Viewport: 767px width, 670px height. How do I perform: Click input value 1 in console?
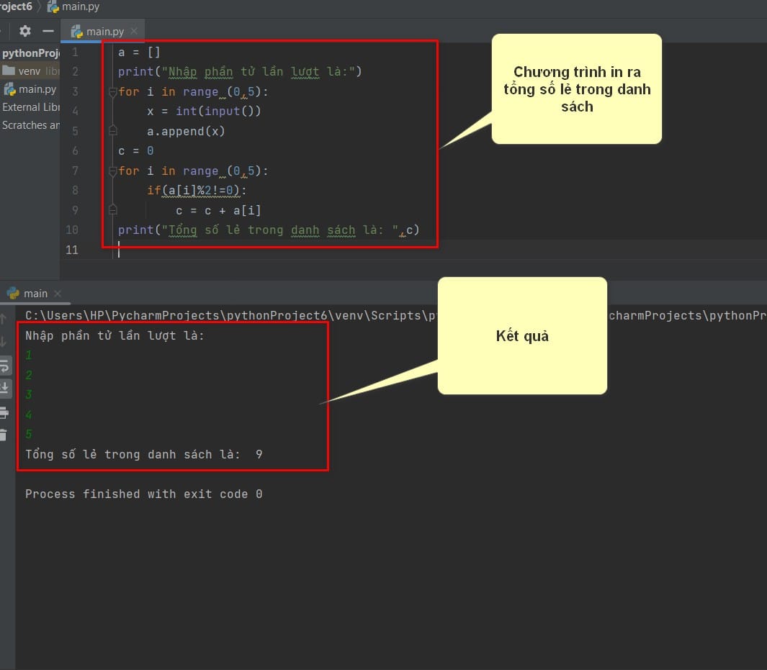(28, 356)
